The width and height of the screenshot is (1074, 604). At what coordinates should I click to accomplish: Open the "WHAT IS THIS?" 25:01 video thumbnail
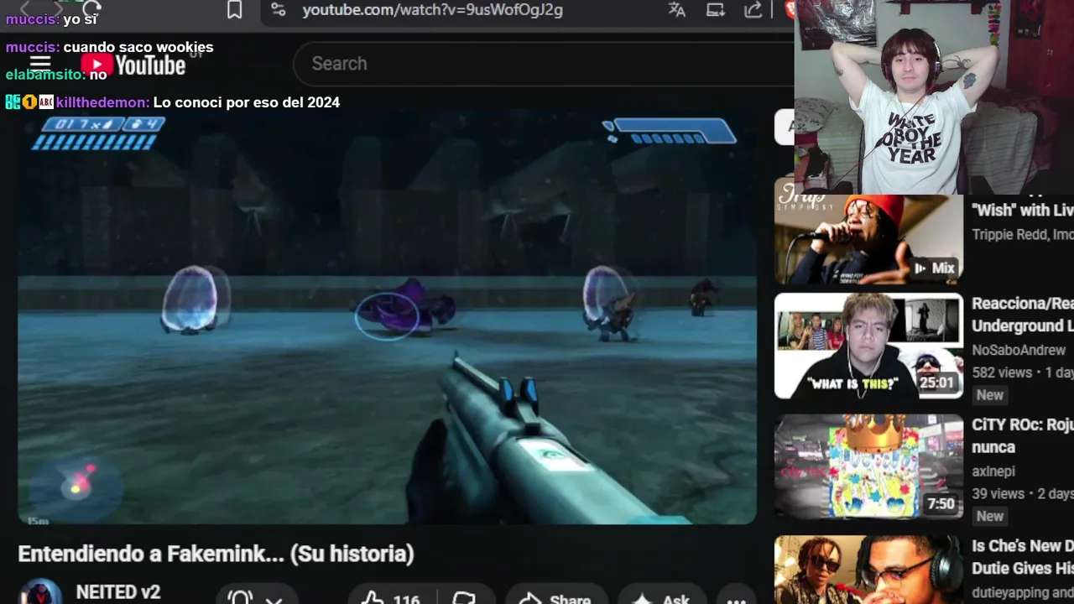(868, 346)
